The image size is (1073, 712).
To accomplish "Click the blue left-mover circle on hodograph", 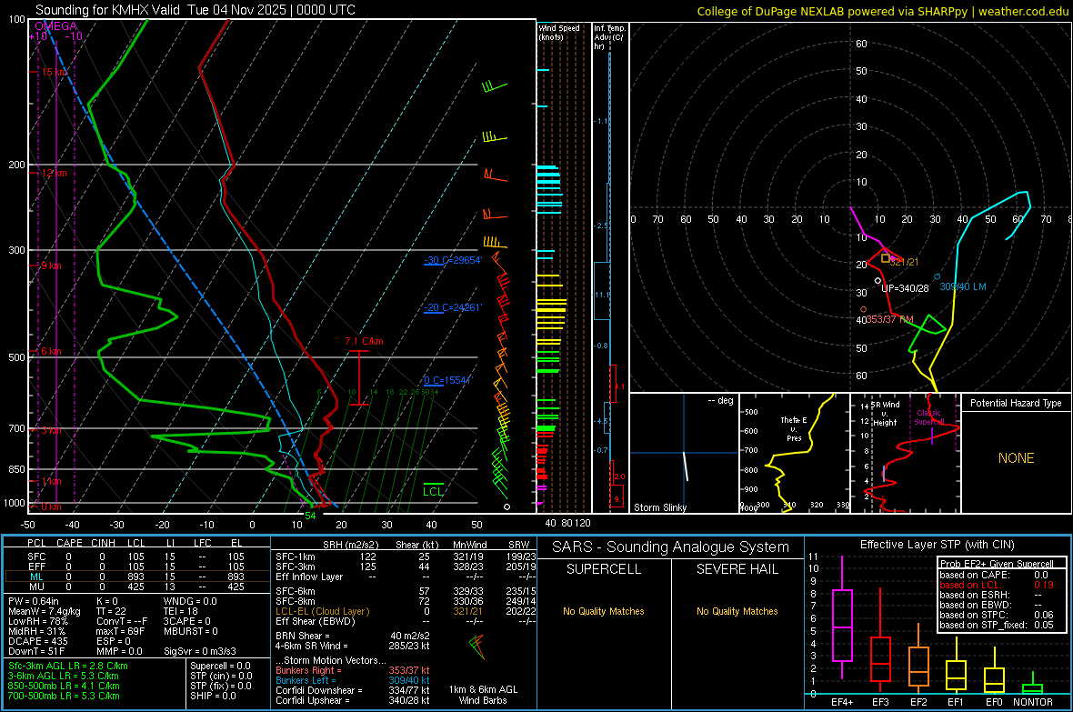I will pyautogui.click(x=937, y=276).
